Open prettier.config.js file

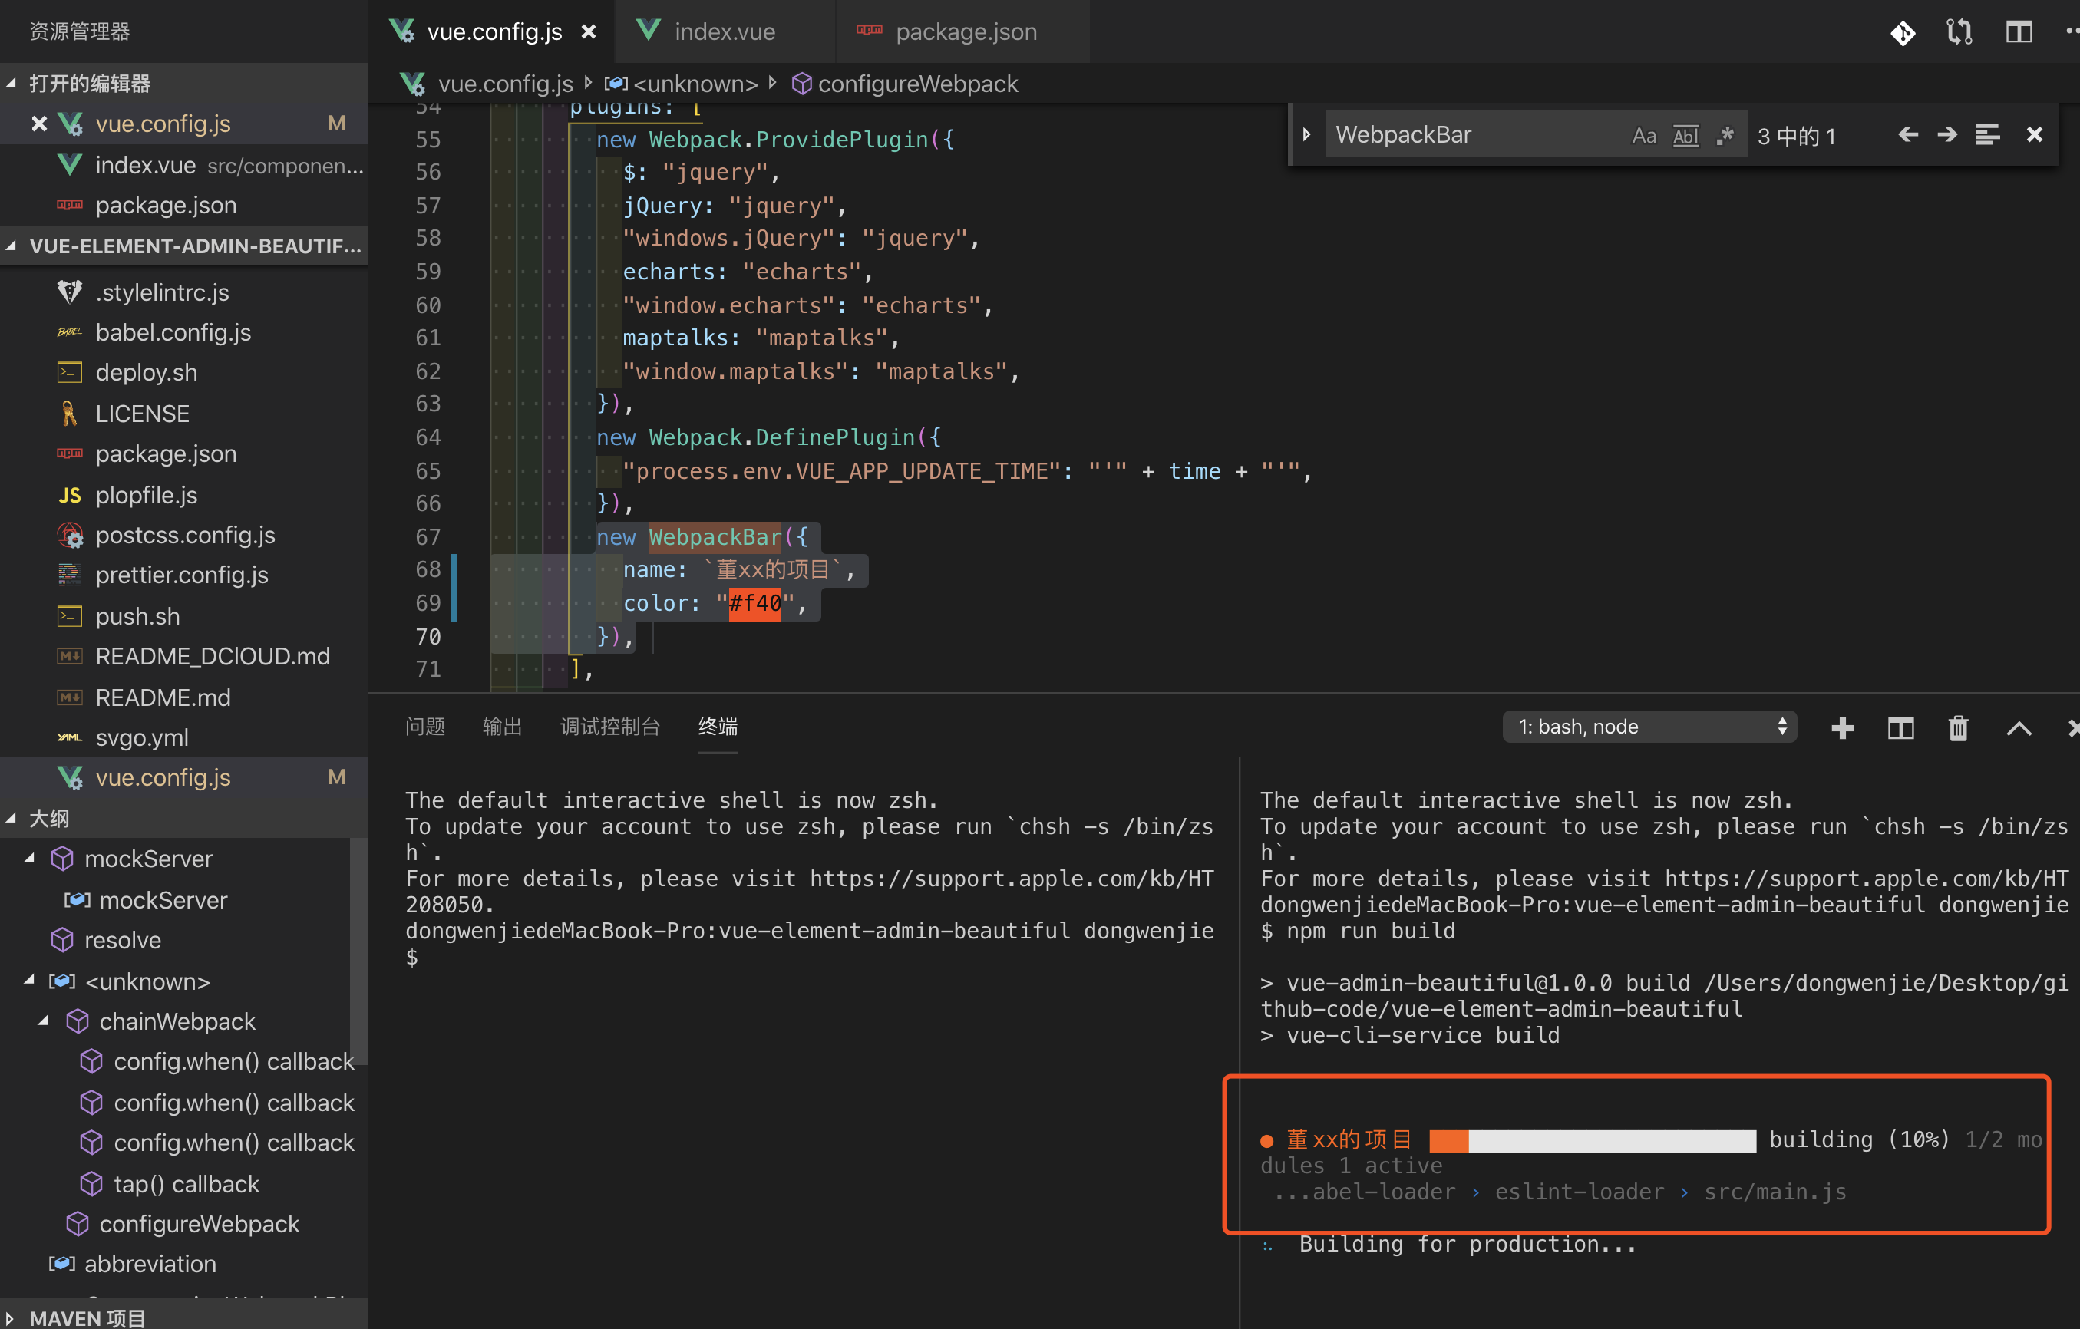(x=184, y=575)
